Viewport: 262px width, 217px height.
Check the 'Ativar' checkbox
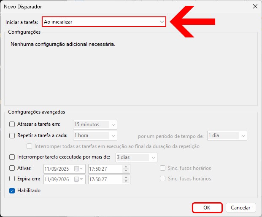(x=12, y=168)
